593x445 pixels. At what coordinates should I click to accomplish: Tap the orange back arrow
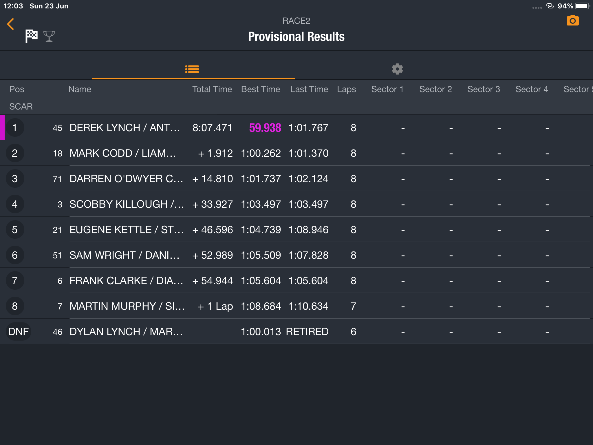click(x=11, y=24)
